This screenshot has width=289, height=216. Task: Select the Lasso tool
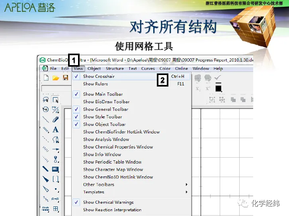(x=45, y=100)
